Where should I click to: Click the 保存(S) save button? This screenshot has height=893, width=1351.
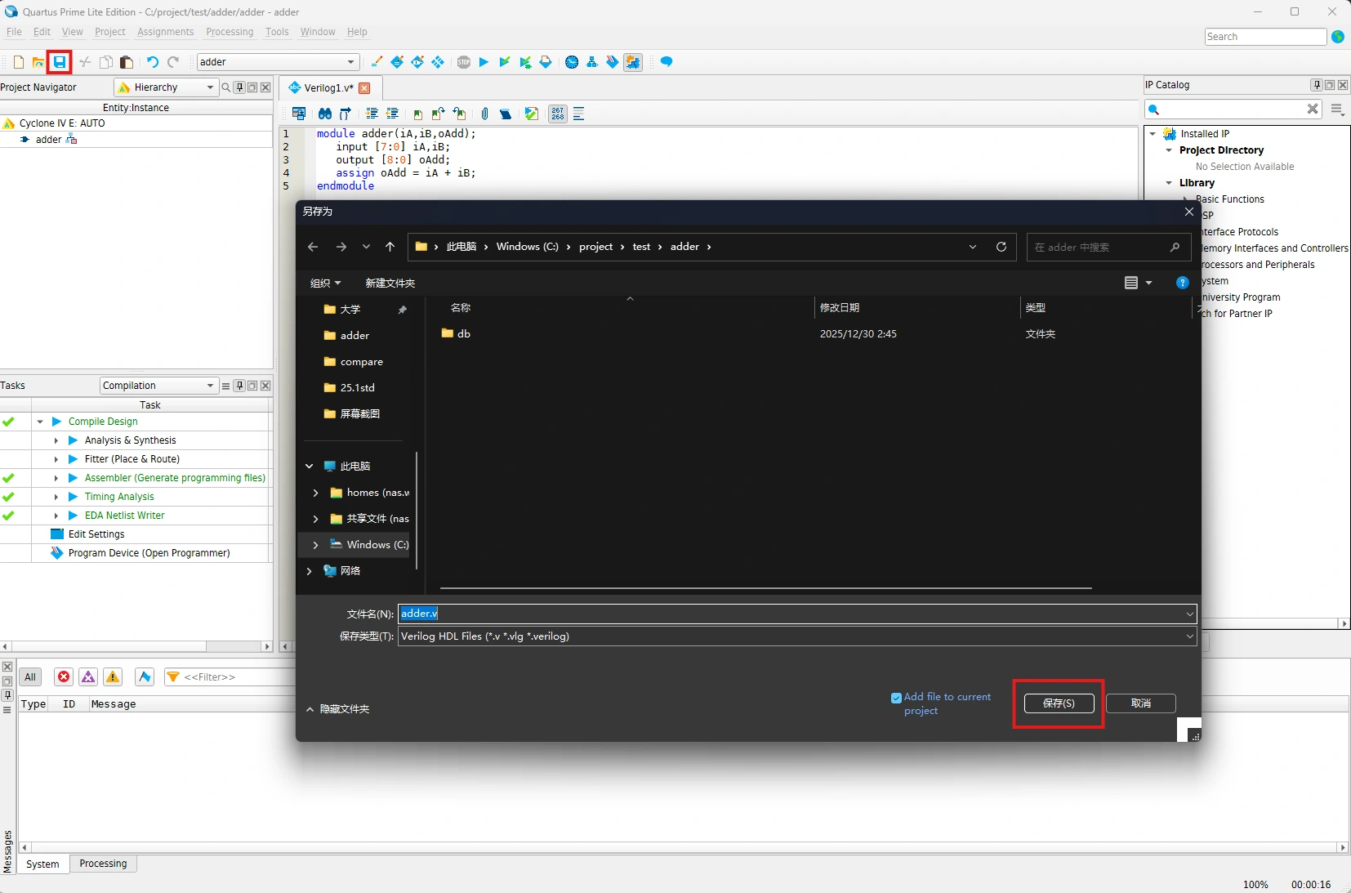click(1059, 703)
